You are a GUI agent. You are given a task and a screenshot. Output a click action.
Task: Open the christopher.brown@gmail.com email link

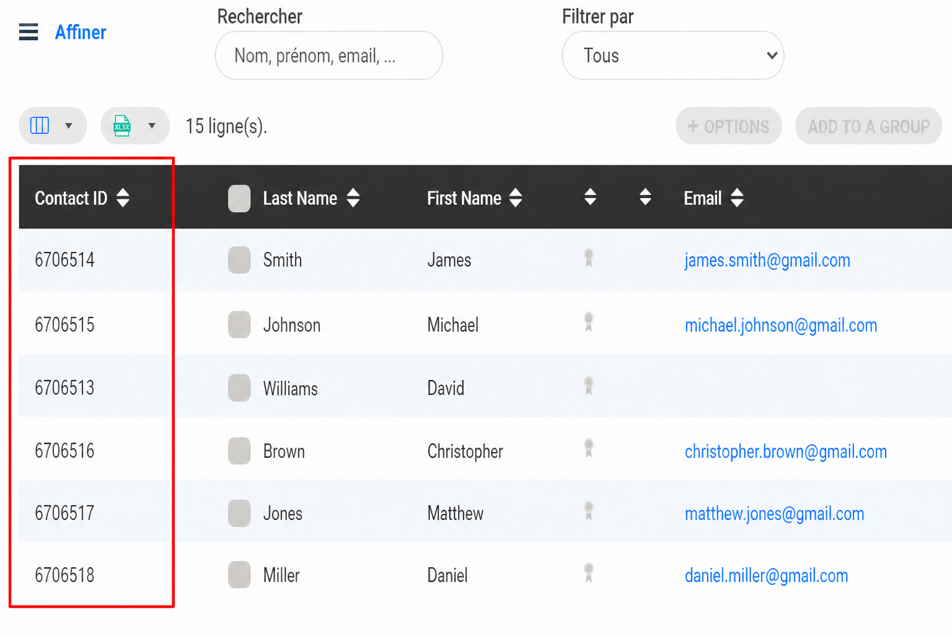tap(786, 451)
